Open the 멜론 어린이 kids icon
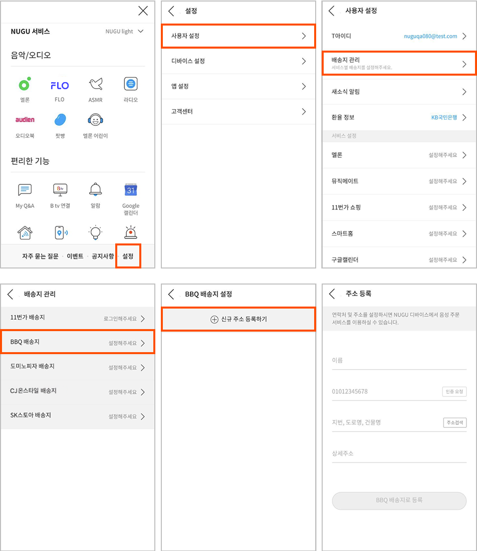 pos(95,120)
